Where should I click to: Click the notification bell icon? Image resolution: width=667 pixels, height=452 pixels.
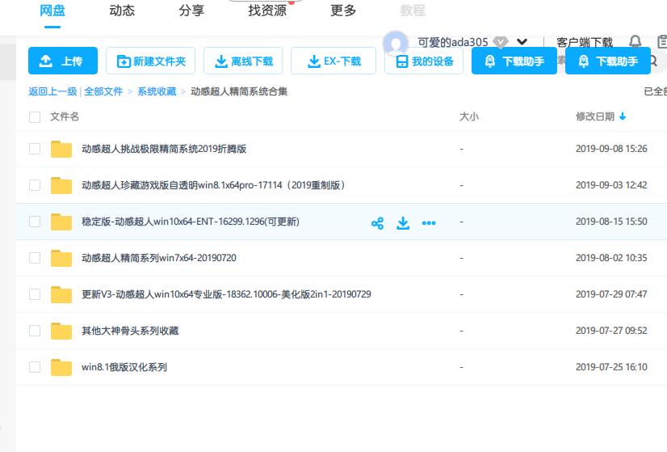pos(636,42)
